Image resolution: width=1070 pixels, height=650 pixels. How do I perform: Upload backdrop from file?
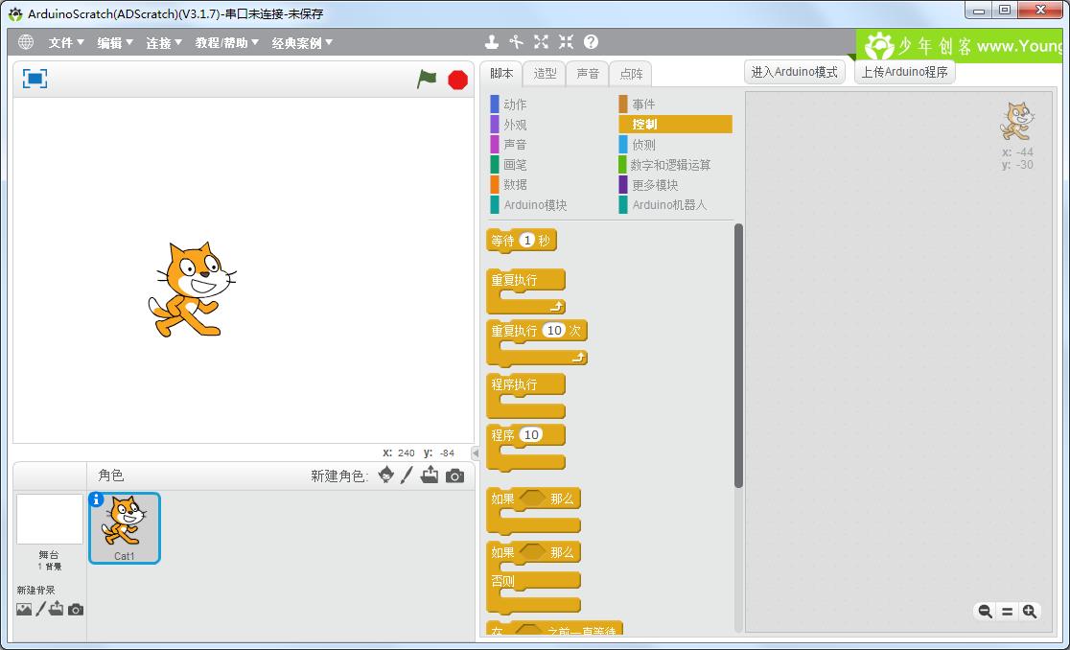[57, 609]
